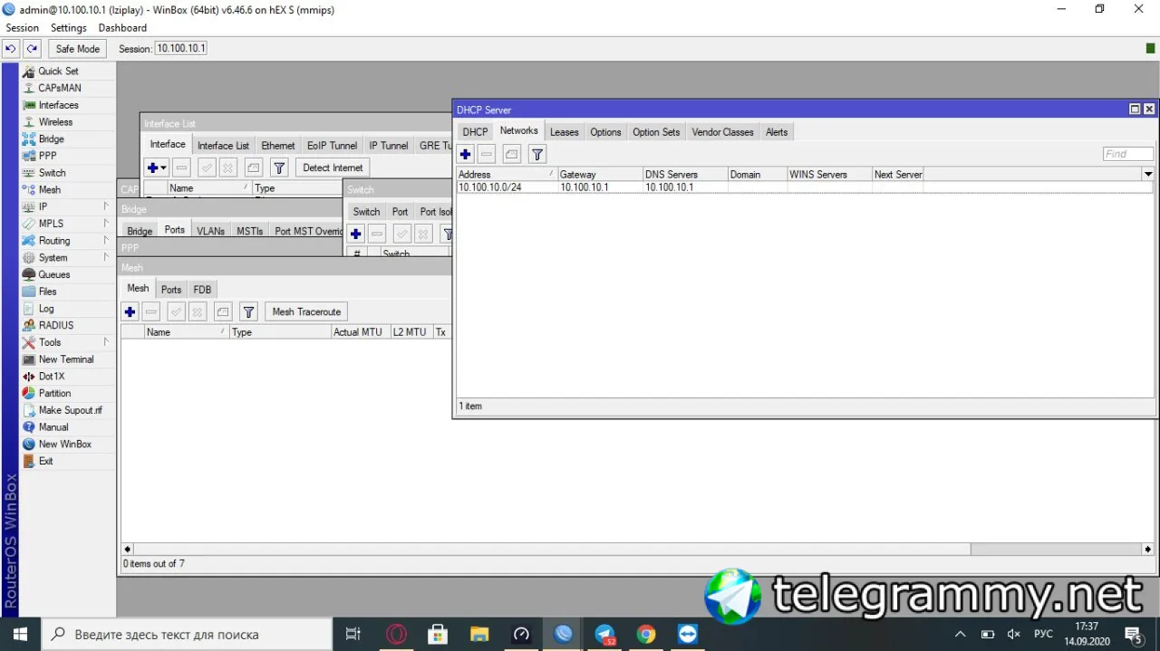This screenshot has width=1160, height=651.
Task: Toggle Safe Mode
Action: pyautogui.click(x=77, y=49)
